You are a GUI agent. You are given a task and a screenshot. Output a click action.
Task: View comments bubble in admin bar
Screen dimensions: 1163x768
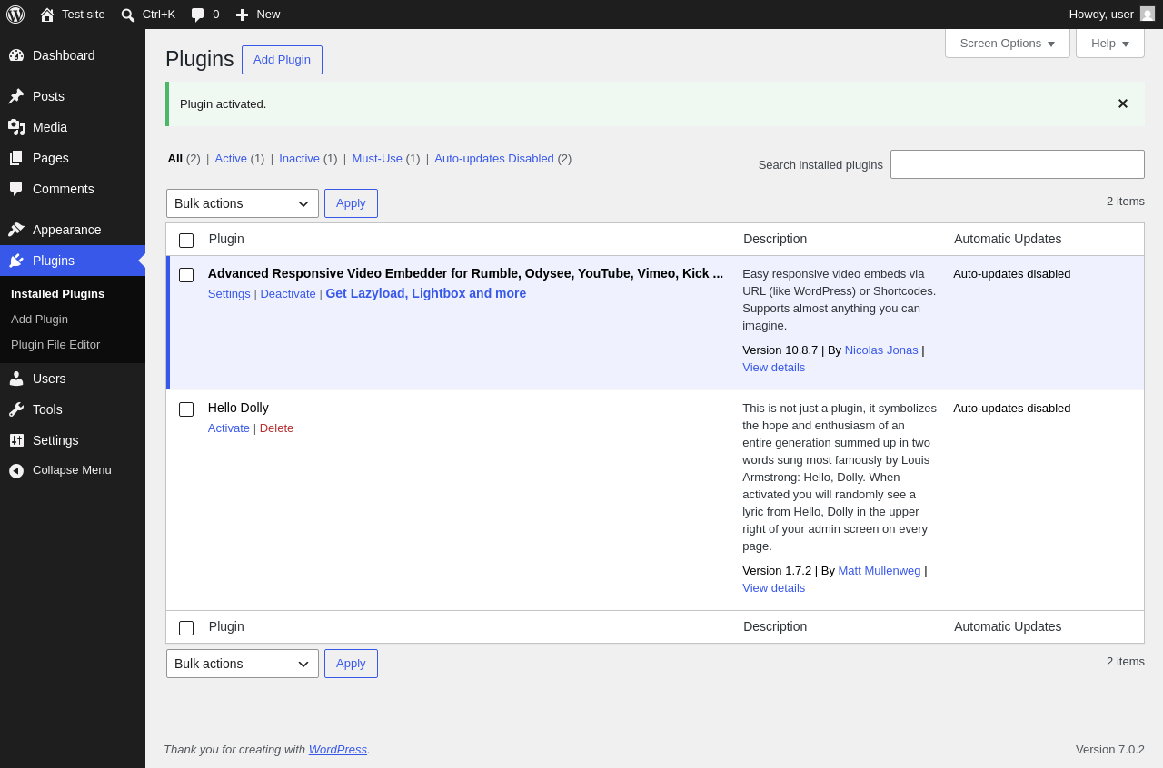tap(197, 15)
